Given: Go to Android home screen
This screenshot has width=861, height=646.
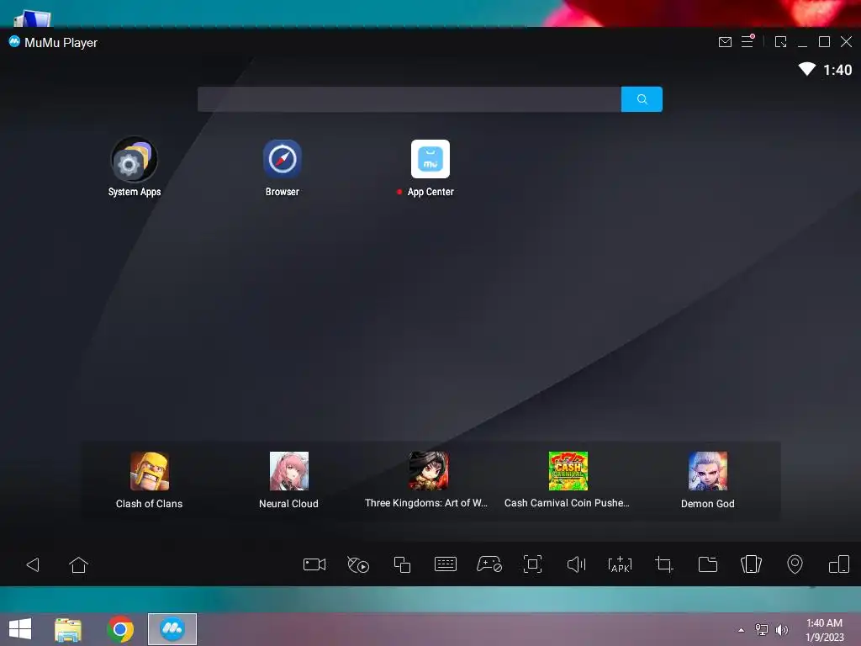Looking at the screenshot, I should pos(78,564).
